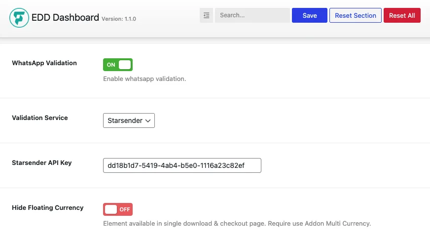This screenshot has height=240, width=430.
Task: Click the Version: 1.1.0 label
Action: (119, 19)
